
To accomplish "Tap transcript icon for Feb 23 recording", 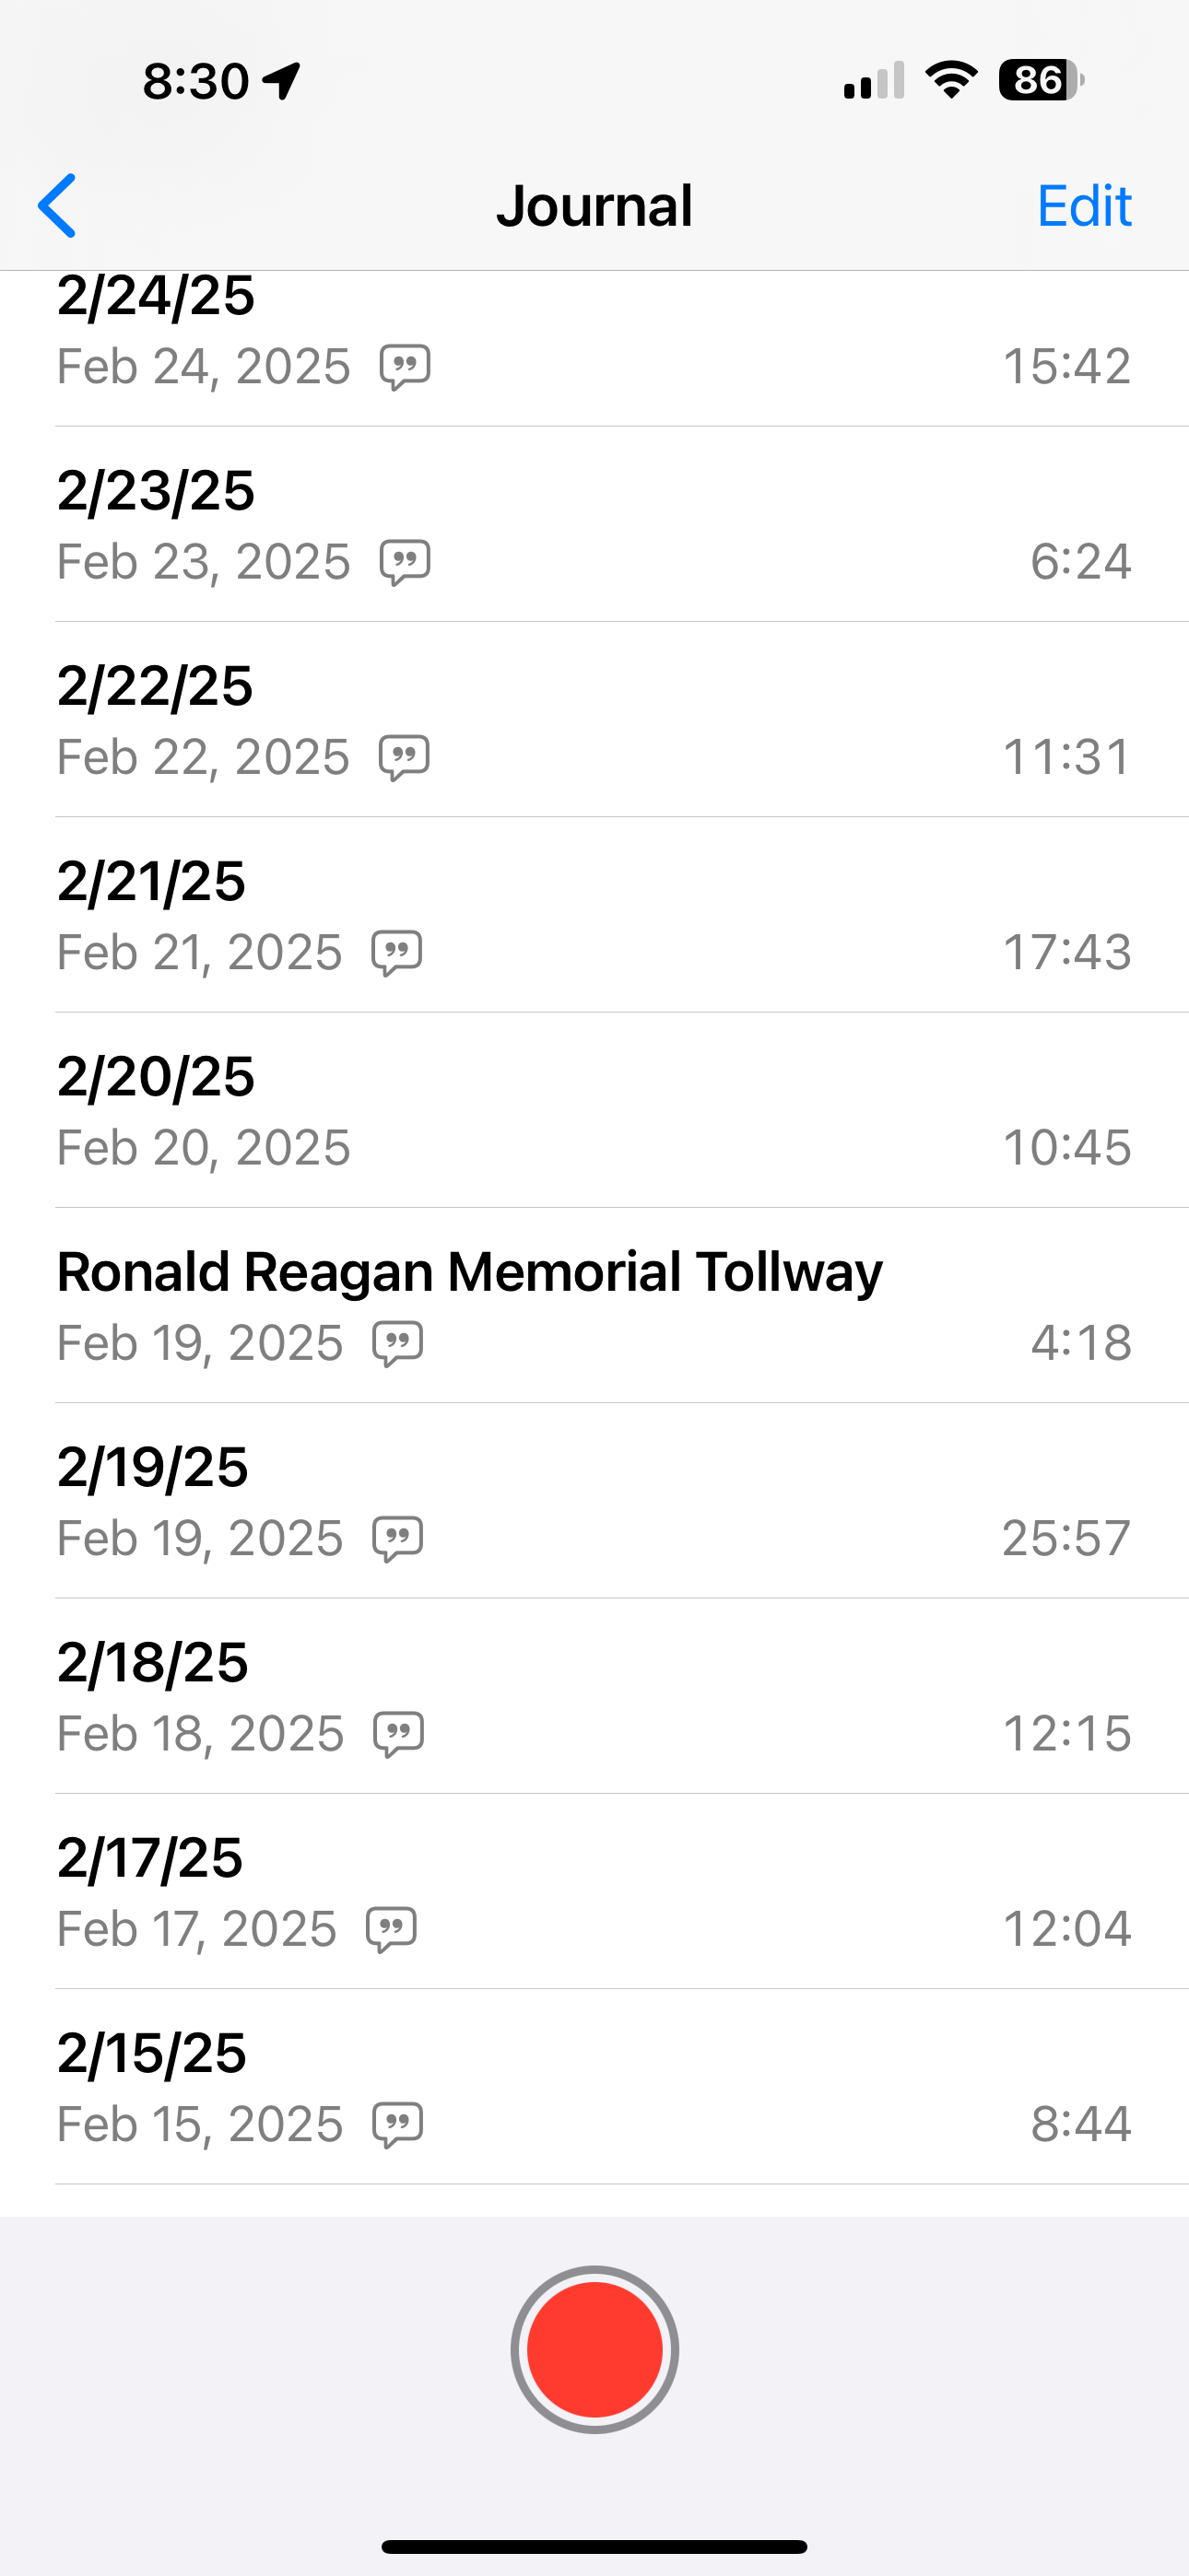I will pyautogui.click(x=405, y=562).
